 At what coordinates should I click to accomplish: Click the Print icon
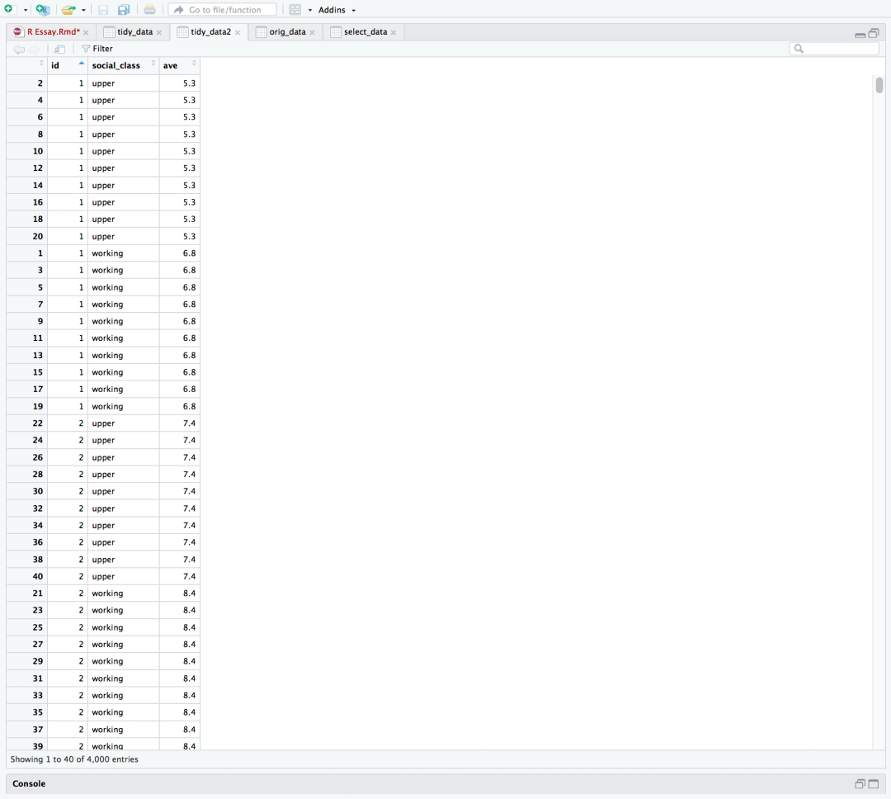pyautogui.click(x=149, y=10)
